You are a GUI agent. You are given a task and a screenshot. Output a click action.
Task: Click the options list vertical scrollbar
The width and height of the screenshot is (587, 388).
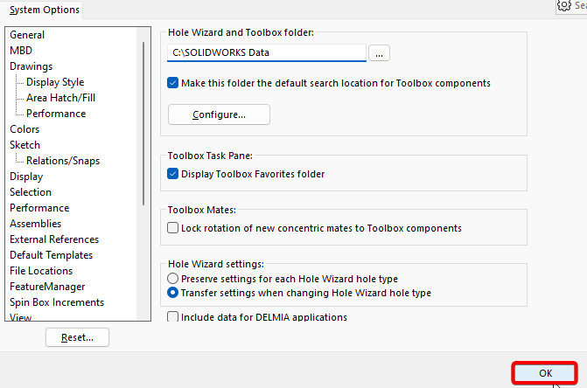143,123
